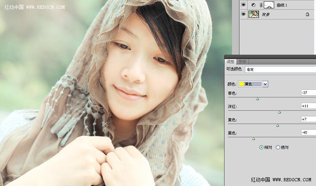The width and height of the screenshot is (316, 186).
Task: Select the 绝对 radio button
Action: click(x=278, y=147)
